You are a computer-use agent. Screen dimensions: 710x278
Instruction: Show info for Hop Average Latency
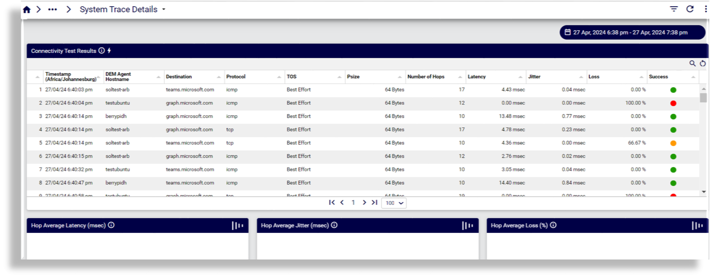point(111,225)
